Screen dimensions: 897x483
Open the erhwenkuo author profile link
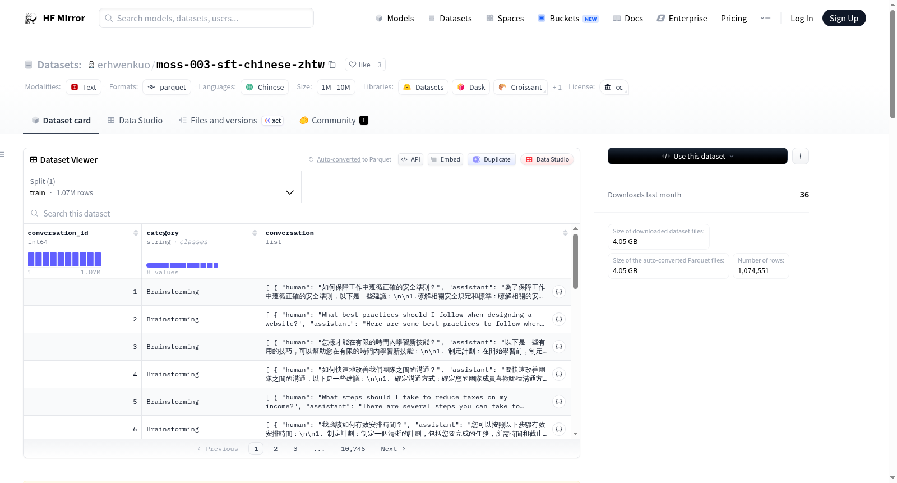pyautogui.click(x=123, y=65)
